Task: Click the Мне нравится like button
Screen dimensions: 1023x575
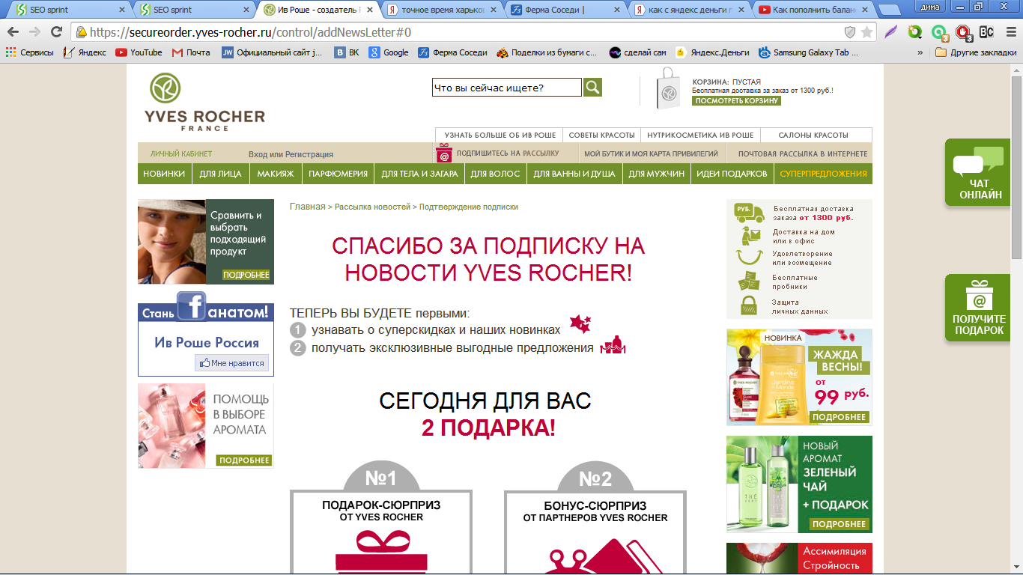Action: [x=231, y=363]
